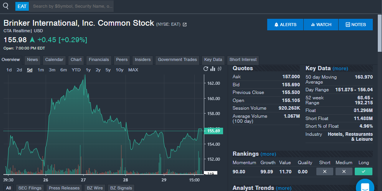The image size is (382, 191).
Task: Click the 155.69 current price label on chart
Action: (x=213, y=131)
